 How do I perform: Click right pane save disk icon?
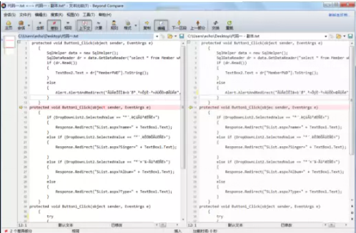point(350,36)
